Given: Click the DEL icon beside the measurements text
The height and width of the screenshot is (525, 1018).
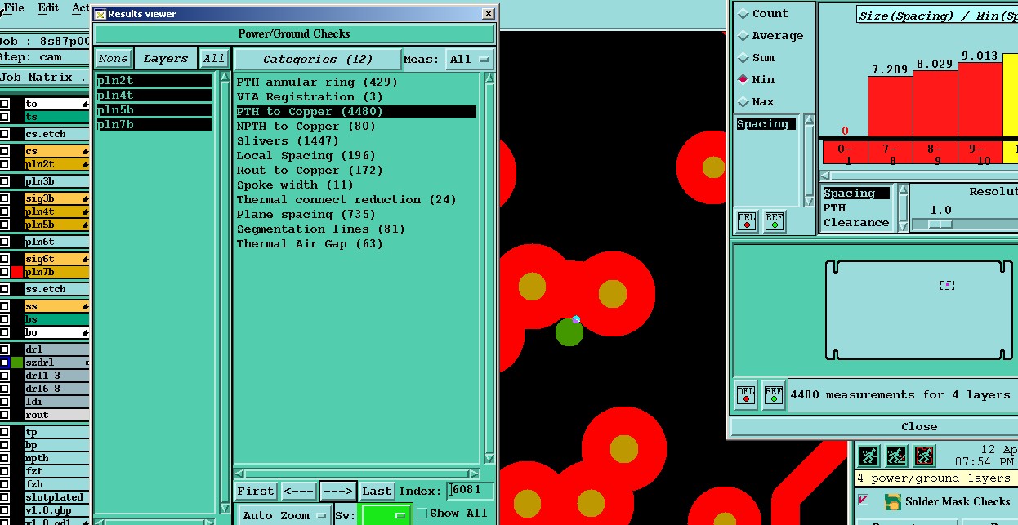Looking at the screenshot, I should click(x=746, y=394).
